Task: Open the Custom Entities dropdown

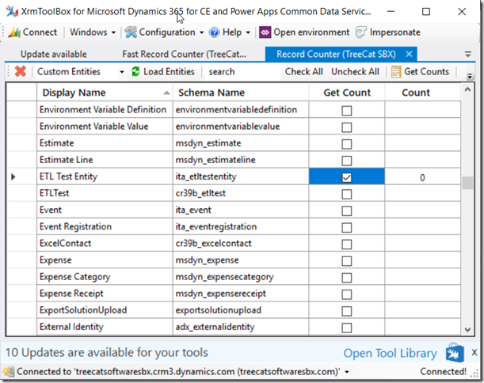Action: (x=122, y=72)
